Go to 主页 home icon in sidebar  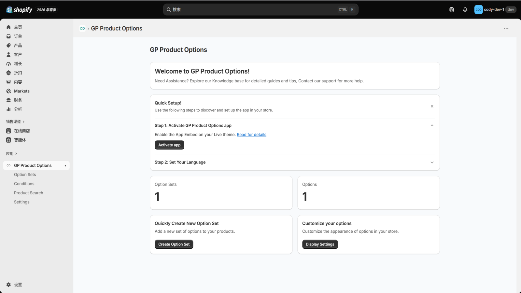pos(9,27)
